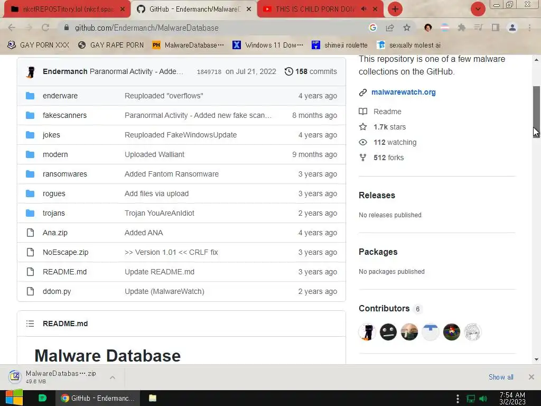This screenshot has width=541, height=406.
Task: Click the last contributor avatar with sketch drawing
Action: (472, 332)
